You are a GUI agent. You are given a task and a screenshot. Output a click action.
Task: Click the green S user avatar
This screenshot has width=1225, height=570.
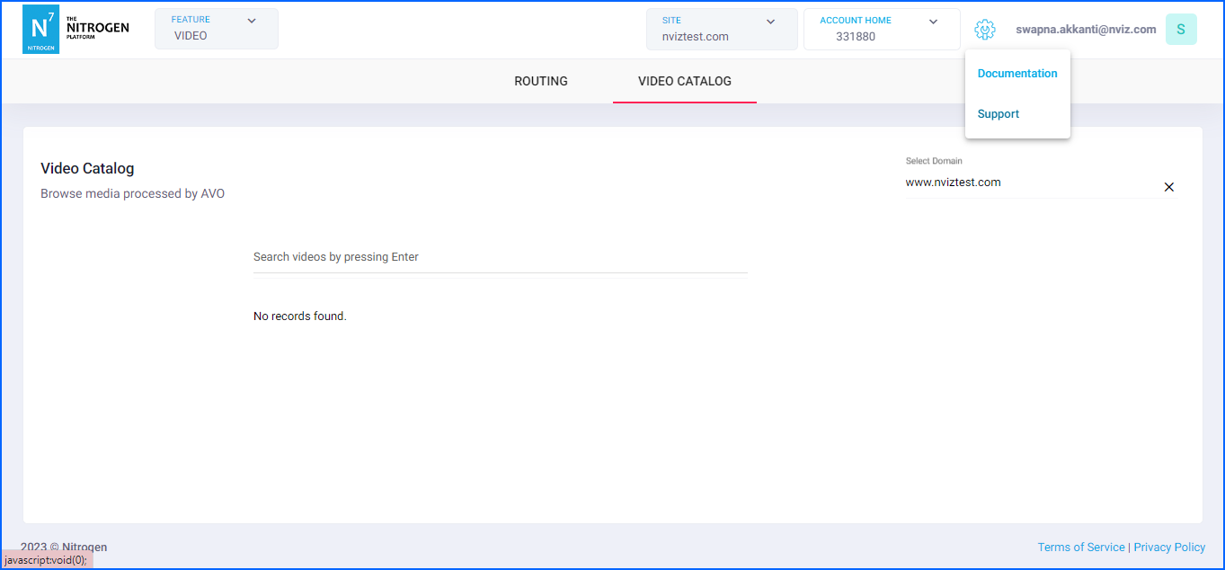(x=1180, y=30)
